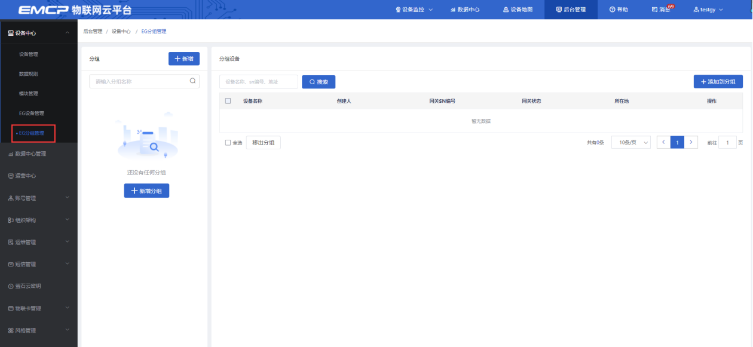Click the 运维管理 sidebar icon
Image resolution: width=753 pixels, height=347 pixels.
tap(11, 242)
